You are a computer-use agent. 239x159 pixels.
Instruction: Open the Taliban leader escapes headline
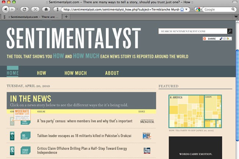(84, 136)
